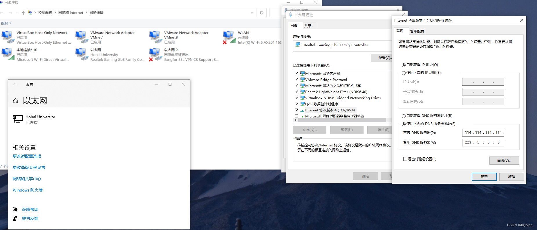Click the Realtek Gaming GbE controller icon
This screenshot has width=537, height=230.
298,45
